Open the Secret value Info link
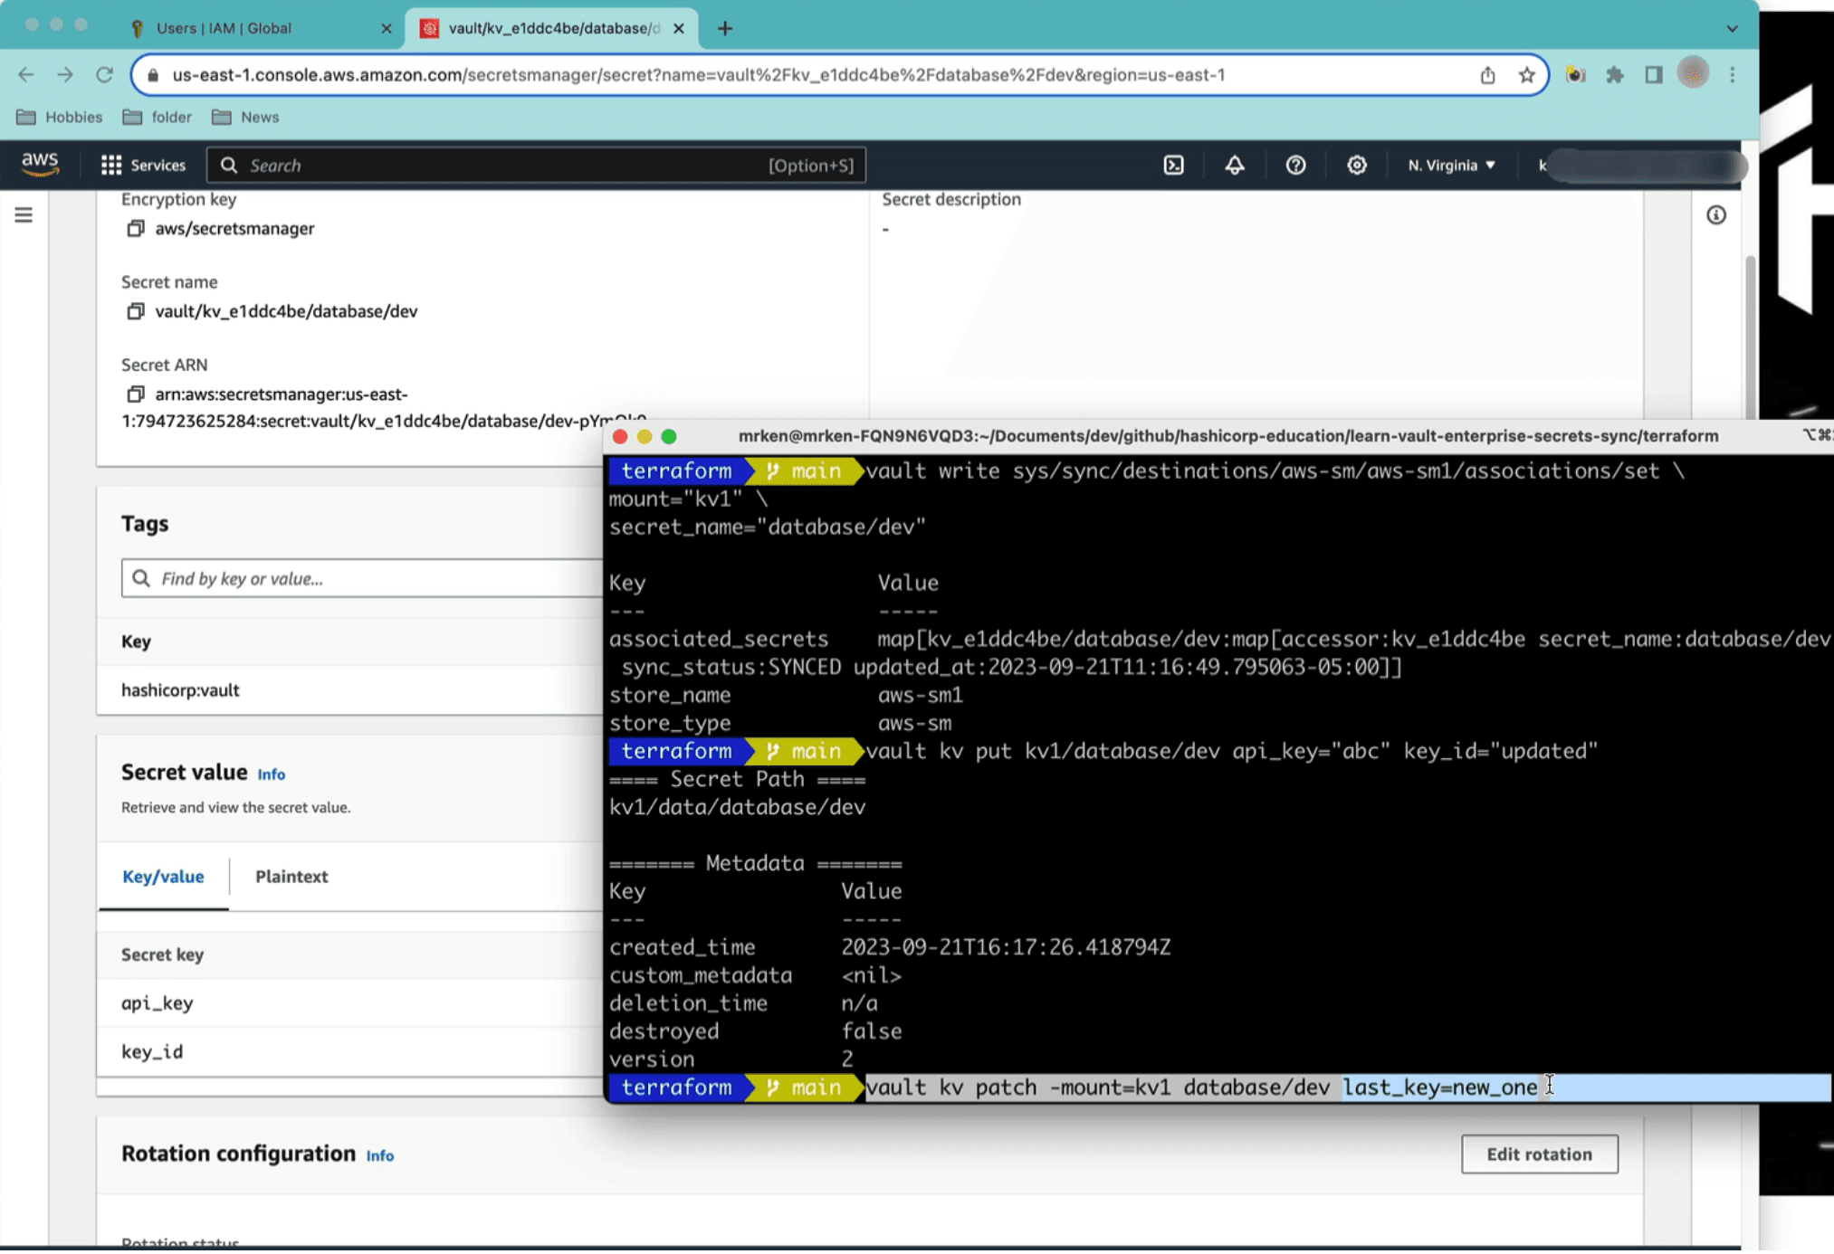Screen dimensions: 1834x1254 [271, 774]
